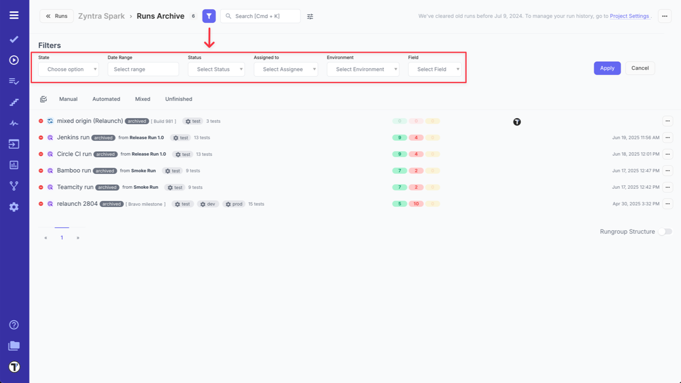Viewport: 681px width, 383px height.
Task: Open the Project Settings link
Action: 629,16
